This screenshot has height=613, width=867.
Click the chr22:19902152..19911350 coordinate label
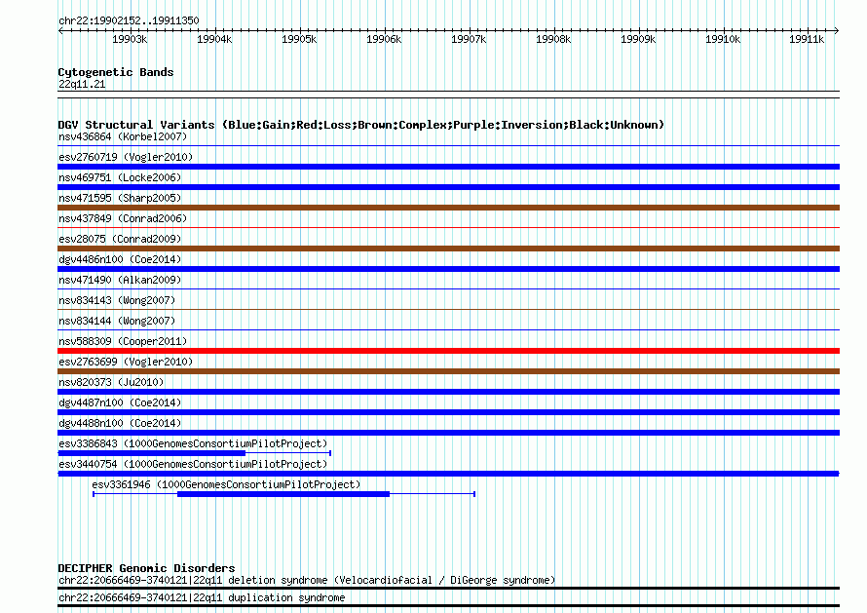[x=129, y=20]
